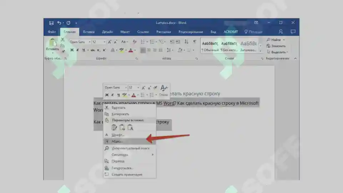Open the comments icon in the tab row
The image size is (343, 193).
pyautogui.click(x=293, y=32)
